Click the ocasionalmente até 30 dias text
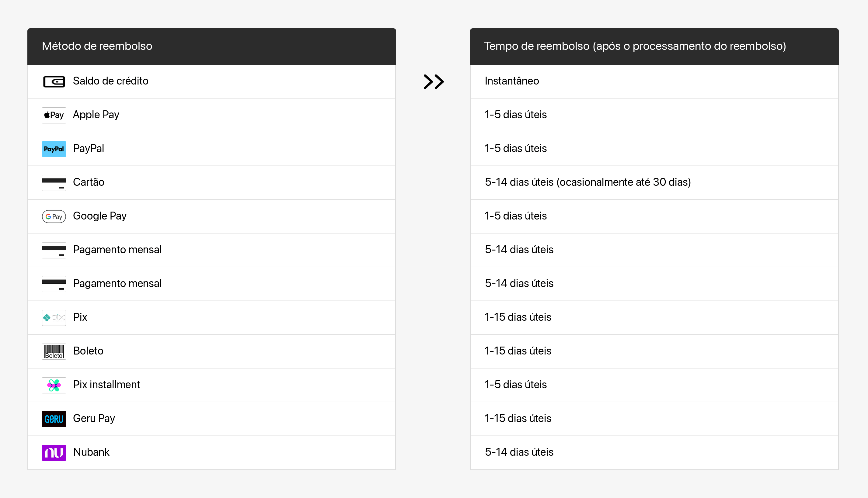868x498 pixels. pos(624,182)
